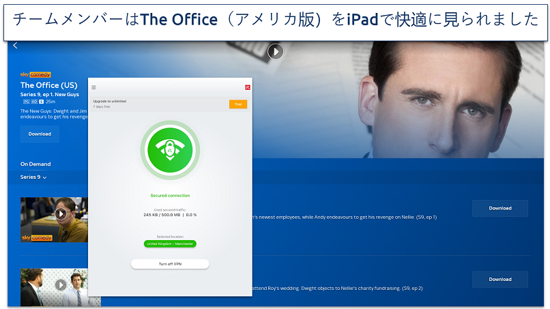Play the featured episode at top
The height and width of the screenshot is (309, 550).
coord(276,52)
